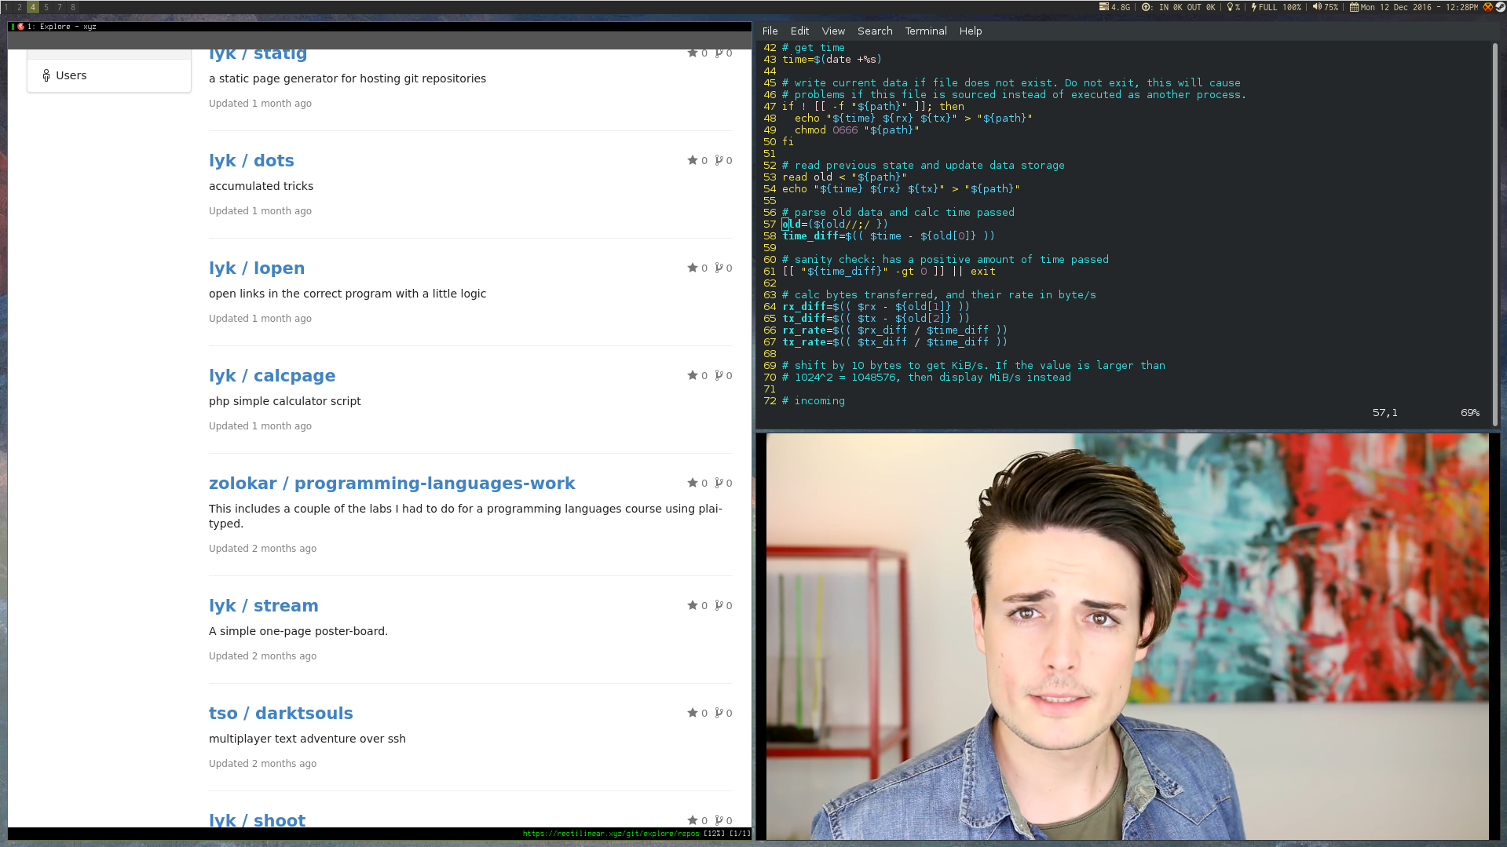Click 'A simple one-page poster-board.' text
Screen dimensions: 1507x847
coord(298,631)
